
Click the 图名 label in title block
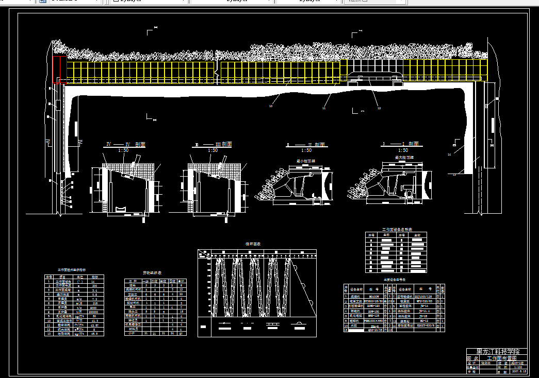point(472,358)
